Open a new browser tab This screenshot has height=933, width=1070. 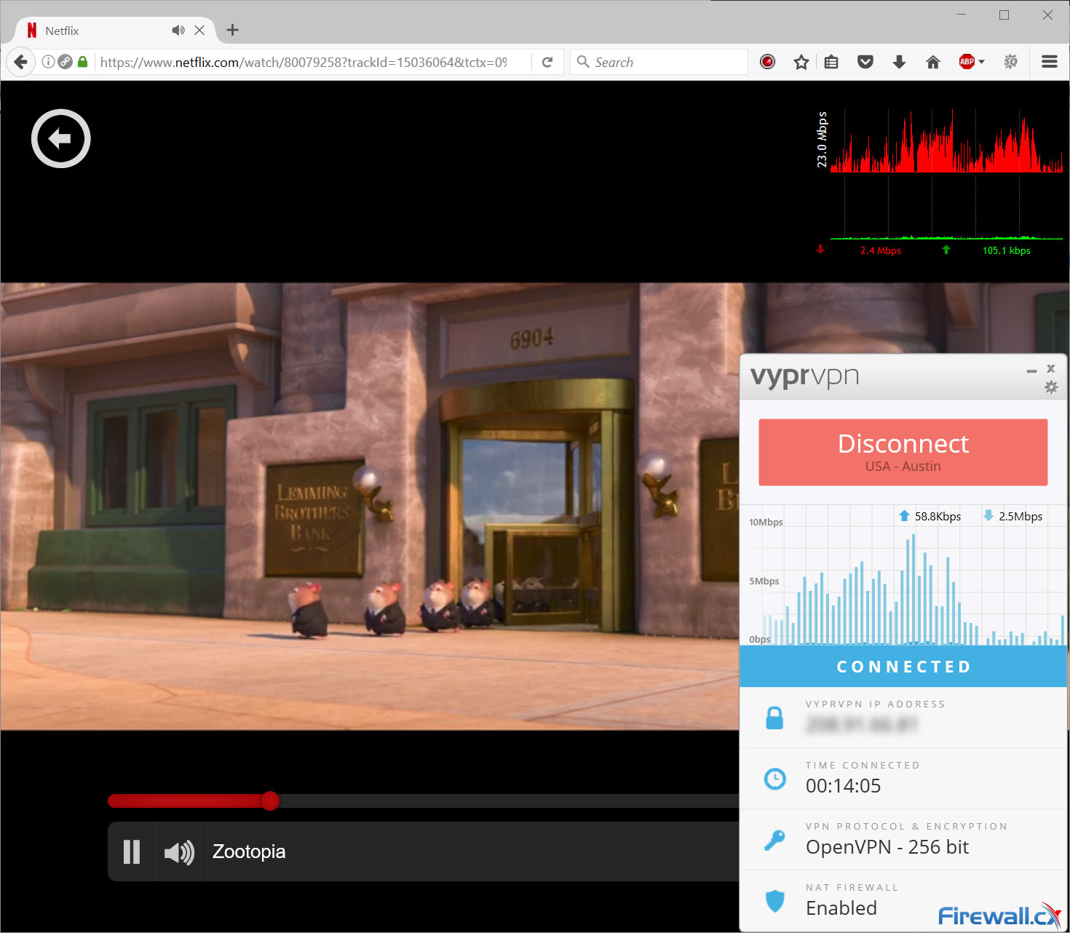coord(232,30)
